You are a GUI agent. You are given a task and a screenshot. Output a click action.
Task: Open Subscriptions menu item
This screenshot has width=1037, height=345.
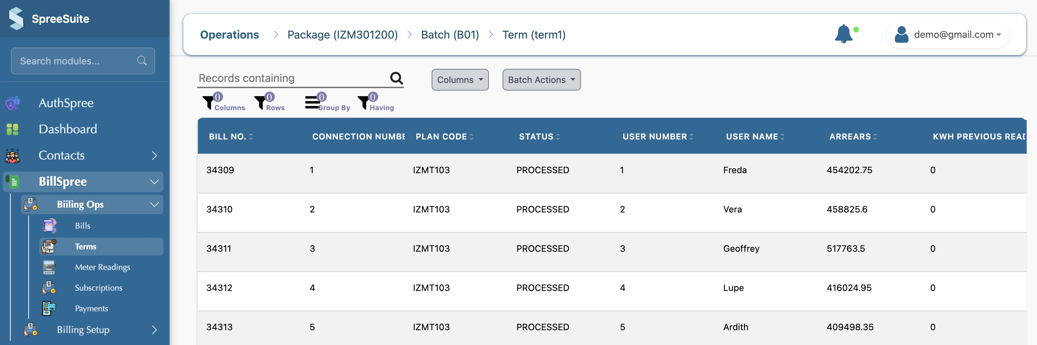pos(98,288)
